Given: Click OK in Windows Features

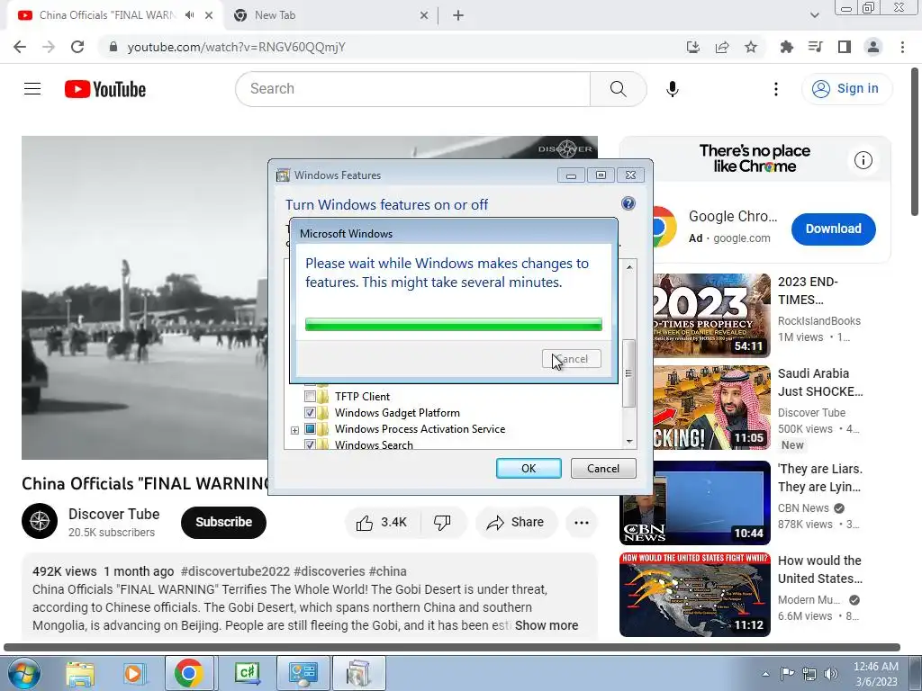Looking at the screenshot, I should [x=529, y=468].
